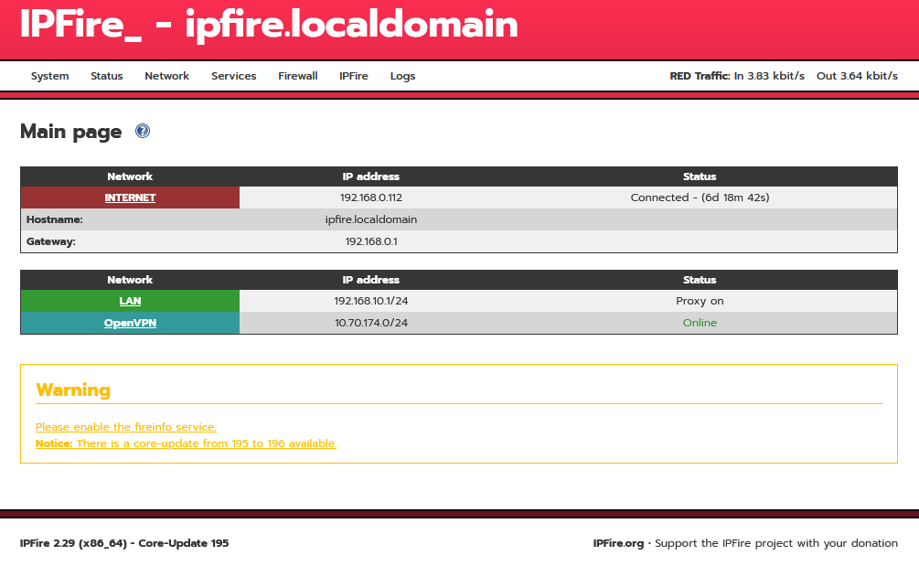Open the core-update 195 to 196 notice
The image size is (919, 566).
(186, 443)
